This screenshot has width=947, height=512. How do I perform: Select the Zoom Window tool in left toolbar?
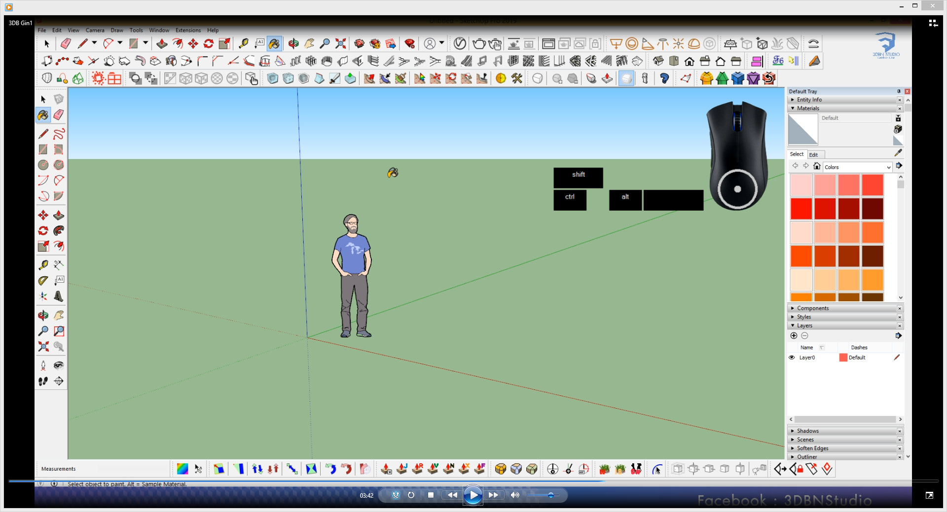coord(59,331)
